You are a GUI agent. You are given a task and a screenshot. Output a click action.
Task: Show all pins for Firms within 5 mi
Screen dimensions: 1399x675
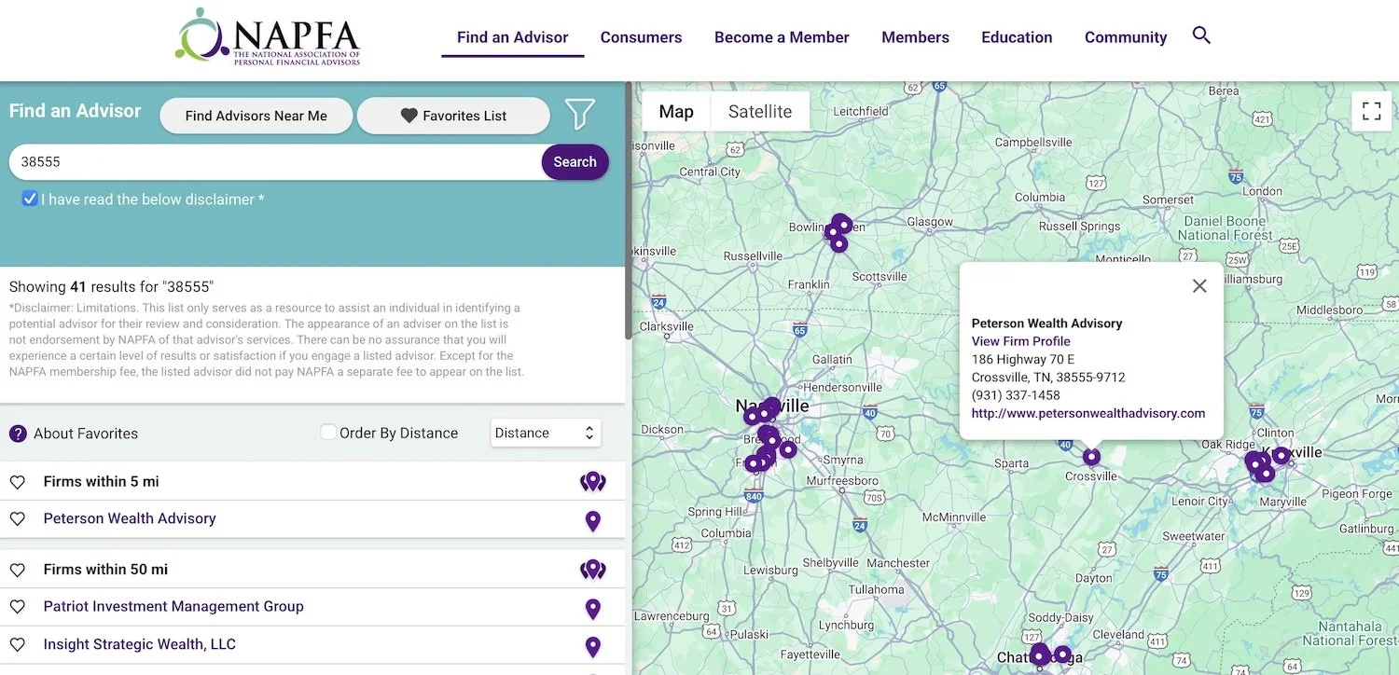[592, 482]
